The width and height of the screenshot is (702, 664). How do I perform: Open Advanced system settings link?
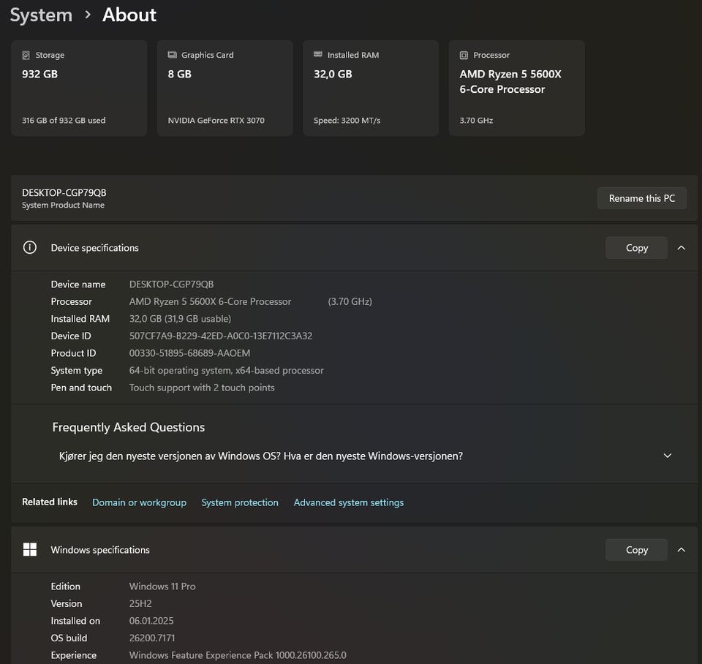348,502
